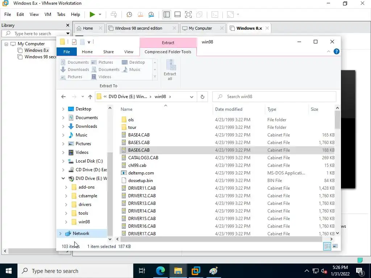Open Customize Quick Access Toolbar dropdown

click(89, 42)
